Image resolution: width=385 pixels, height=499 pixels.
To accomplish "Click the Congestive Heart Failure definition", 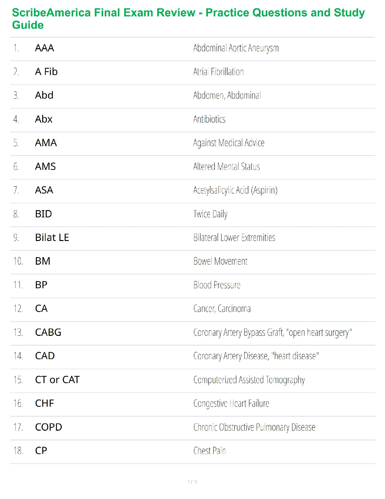I will (x=231, y=404).
